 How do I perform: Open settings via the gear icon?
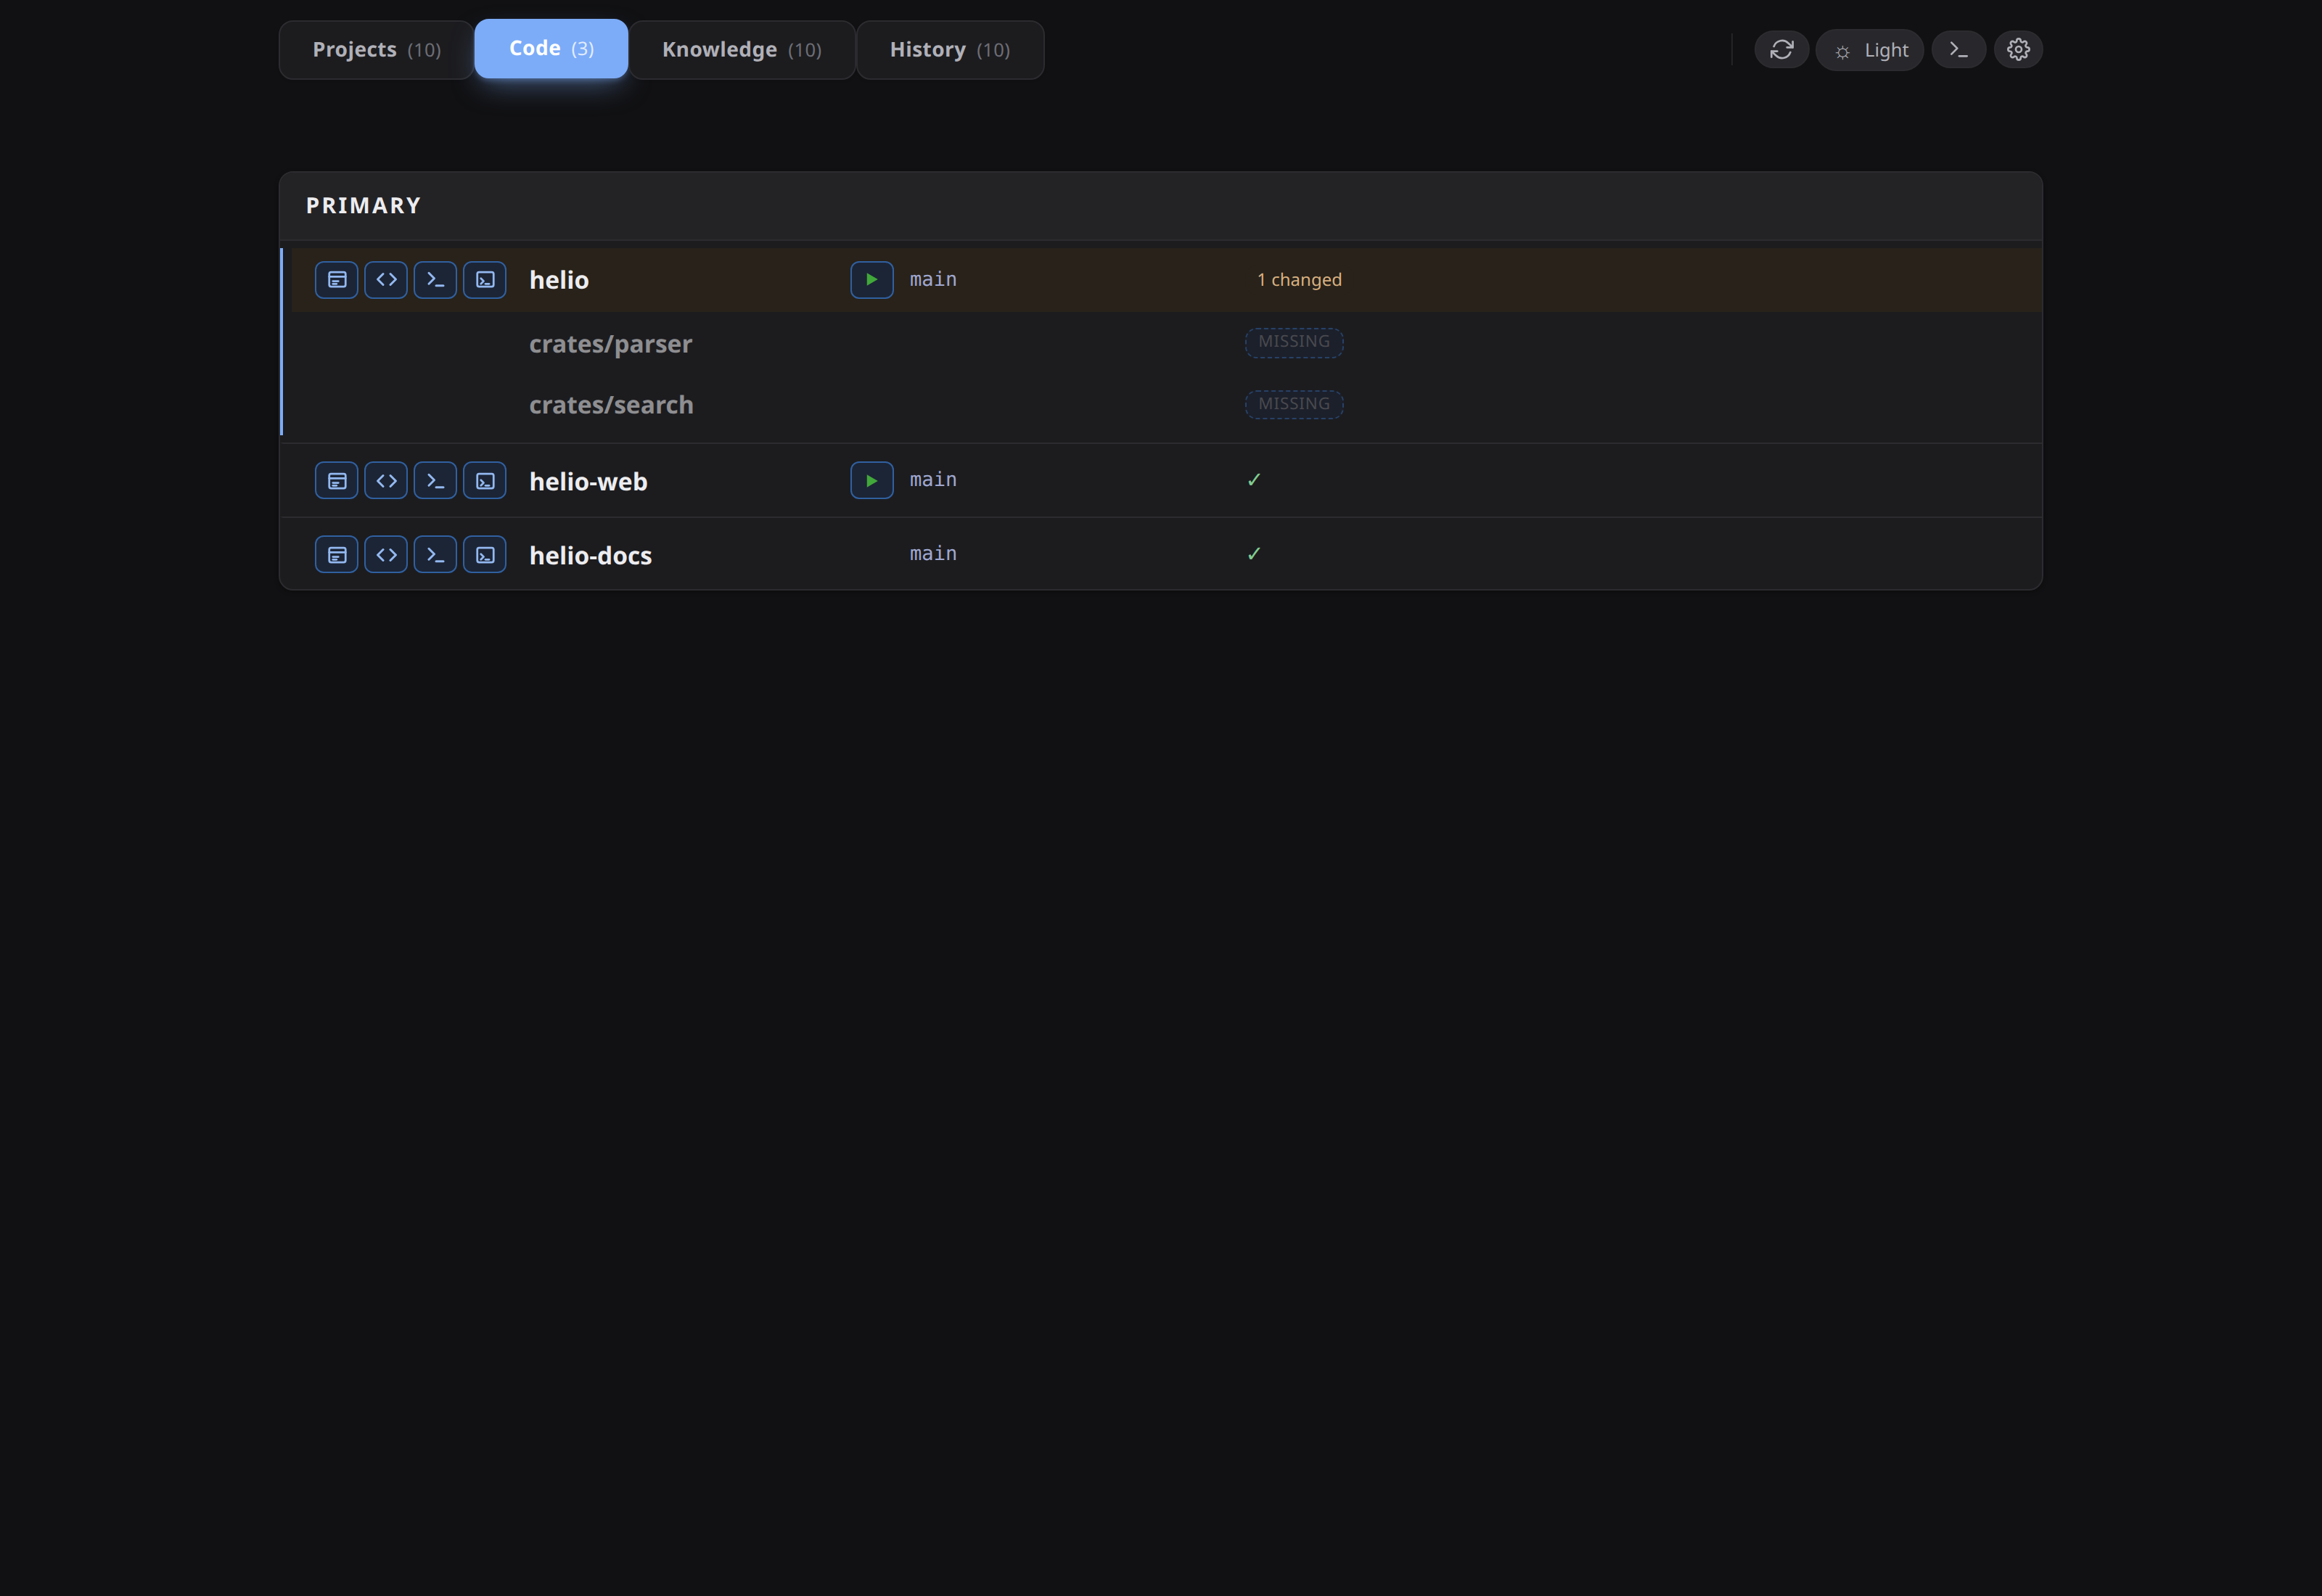coord(2018,49)
